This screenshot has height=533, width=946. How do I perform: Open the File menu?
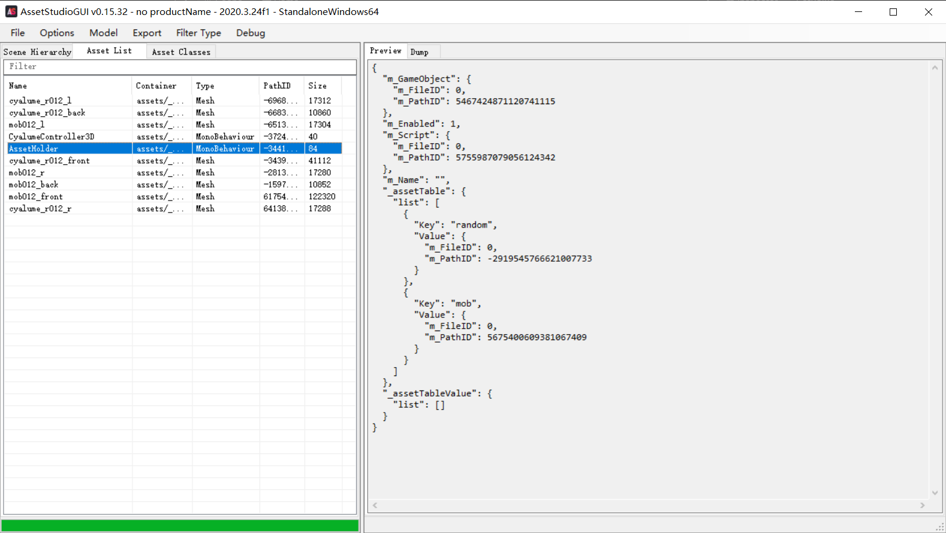point(18,33)
